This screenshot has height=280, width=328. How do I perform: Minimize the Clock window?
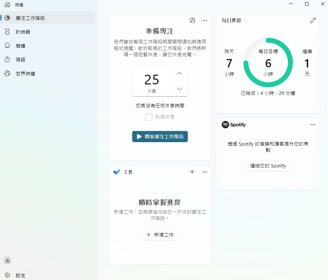coord(291,4)
